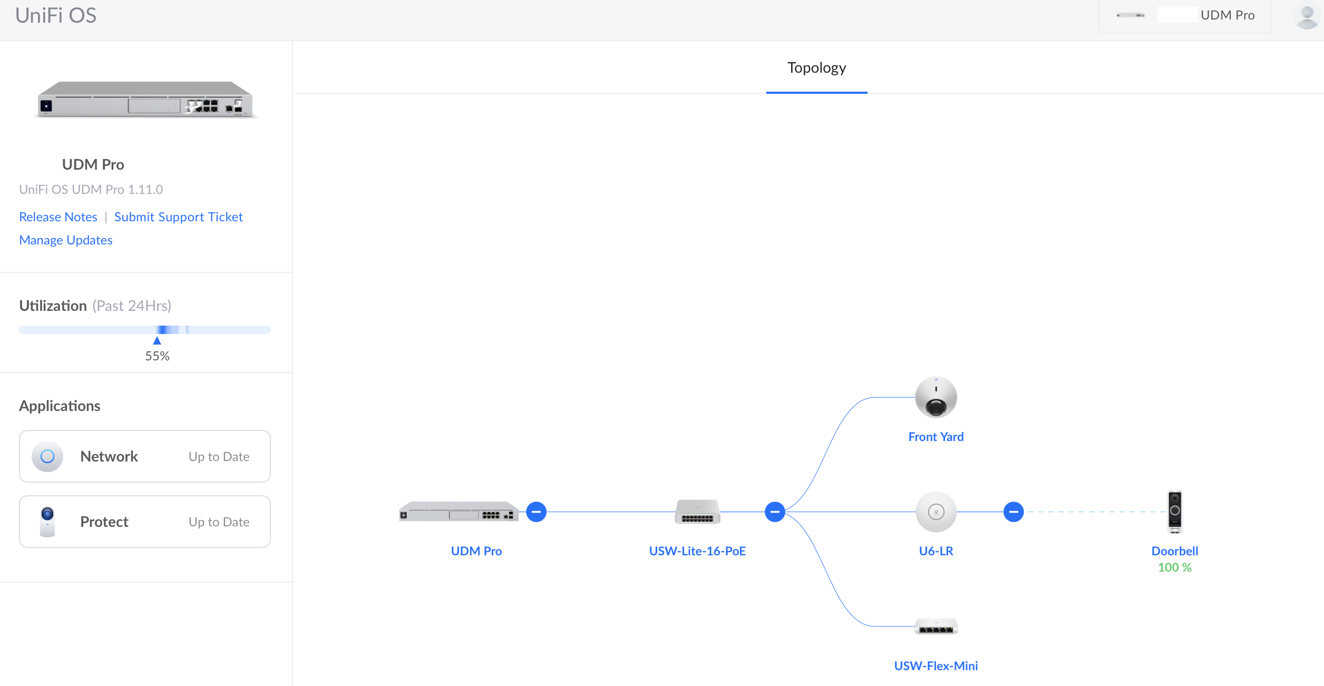
Task: Click the UDM Pro device image in sidebar
Action: click(145, 100)
